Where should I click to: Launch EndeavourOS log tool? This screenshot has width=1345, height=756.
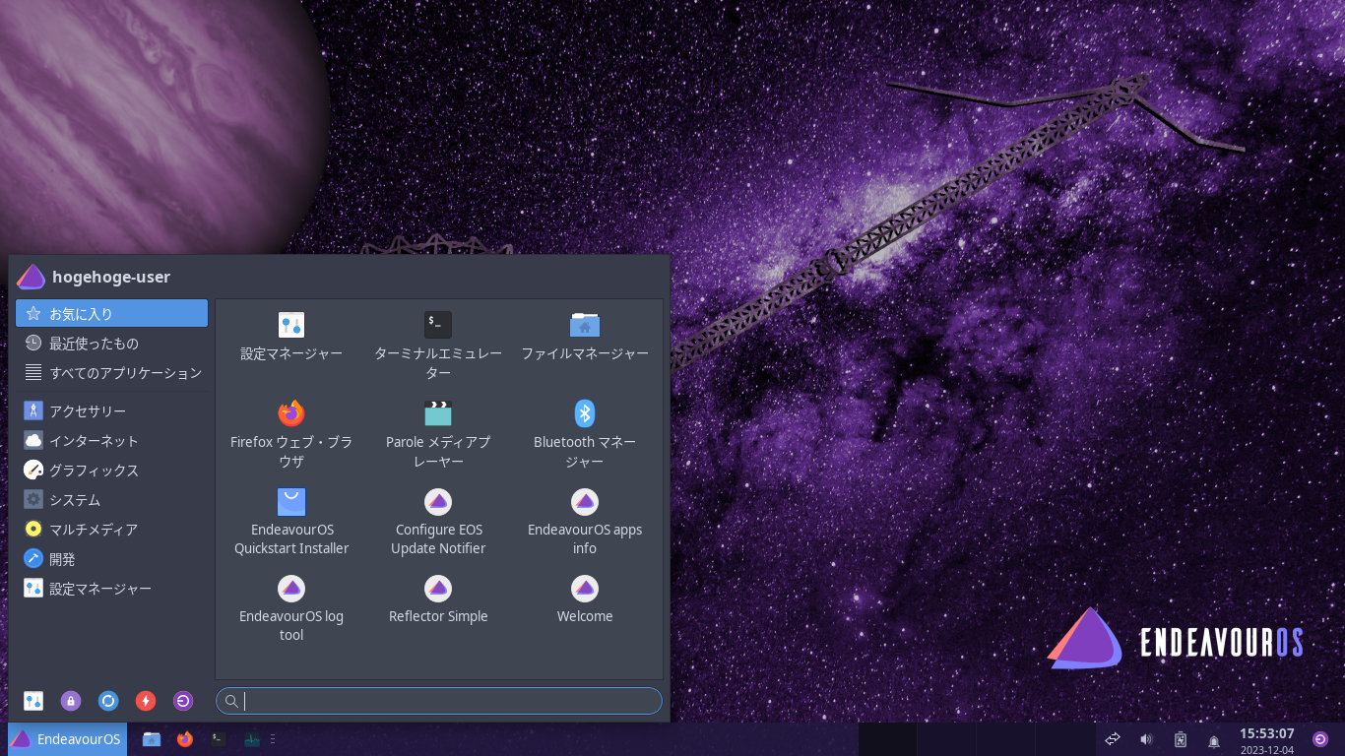tap(291, 607)
